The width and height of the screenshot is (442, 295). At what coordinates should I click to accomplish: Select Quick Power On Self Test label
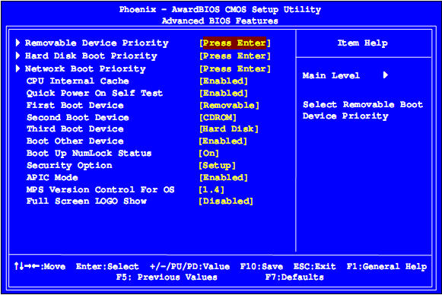click(94, 93)
